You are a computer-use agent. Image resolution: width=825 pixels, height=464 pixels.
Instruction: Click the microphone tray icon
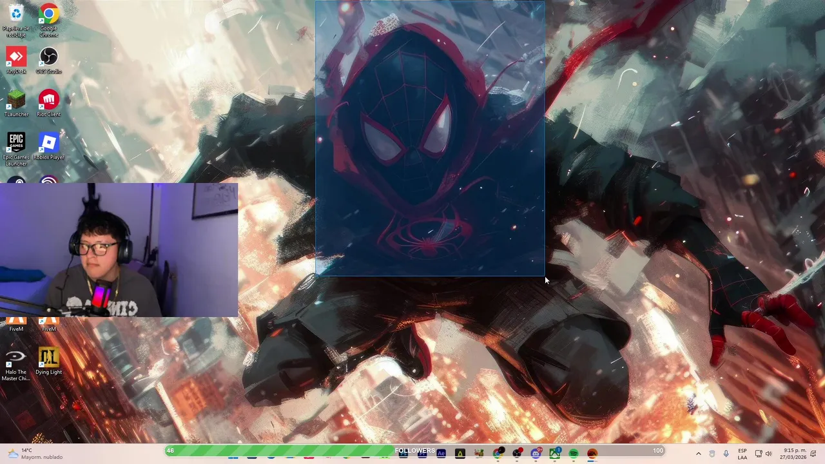(726, 454)
